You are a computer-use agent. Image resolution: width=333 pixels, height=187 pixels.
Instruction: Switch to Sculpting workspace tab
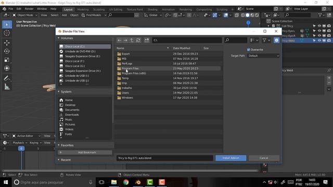(x=99, y=9)
